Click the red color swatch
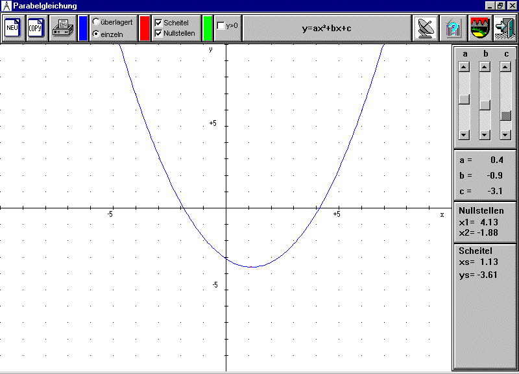 coord(145,28)
